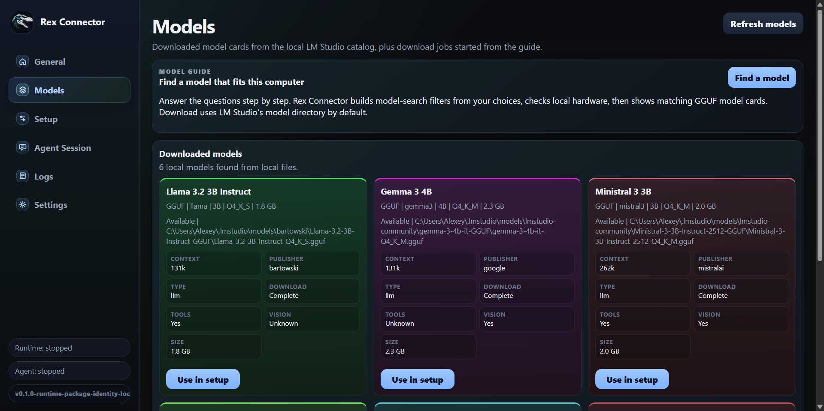Click the General home icon
824x411 pixels.
[23, 61]
